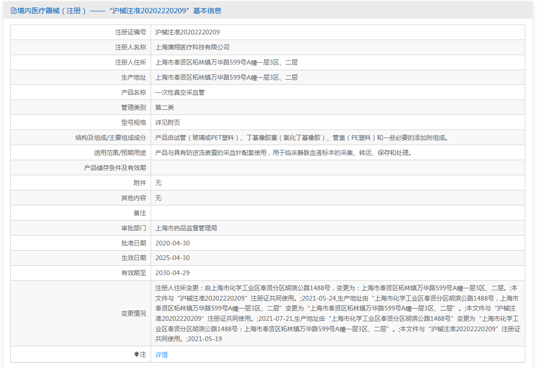Click the 适用范围 intended use description text

point(283,153)
